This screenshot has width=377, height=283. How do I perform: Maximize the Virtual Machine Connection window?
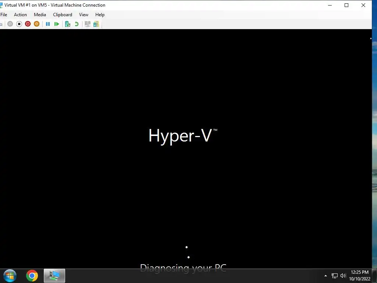346,5
